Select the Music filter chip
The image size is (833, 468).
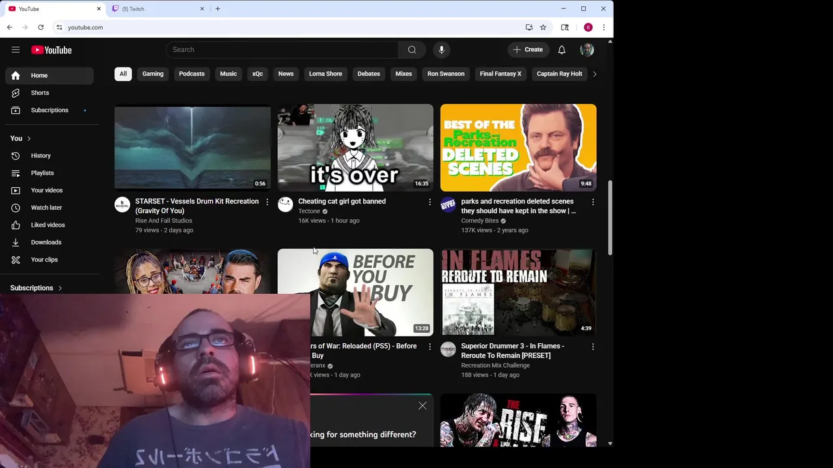click(228, 74)
